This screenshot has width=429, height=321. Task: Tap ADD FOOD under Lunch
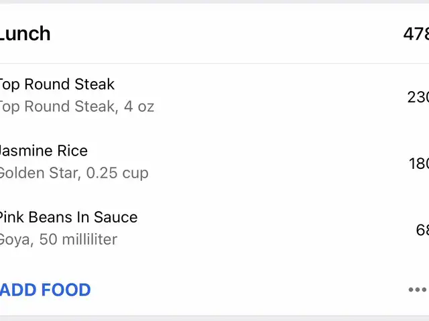(46, 290)
